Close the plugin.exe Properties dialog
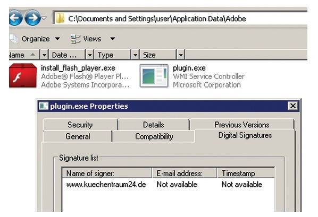The height and width of the screenshot is (217, 318). [293, 106]
